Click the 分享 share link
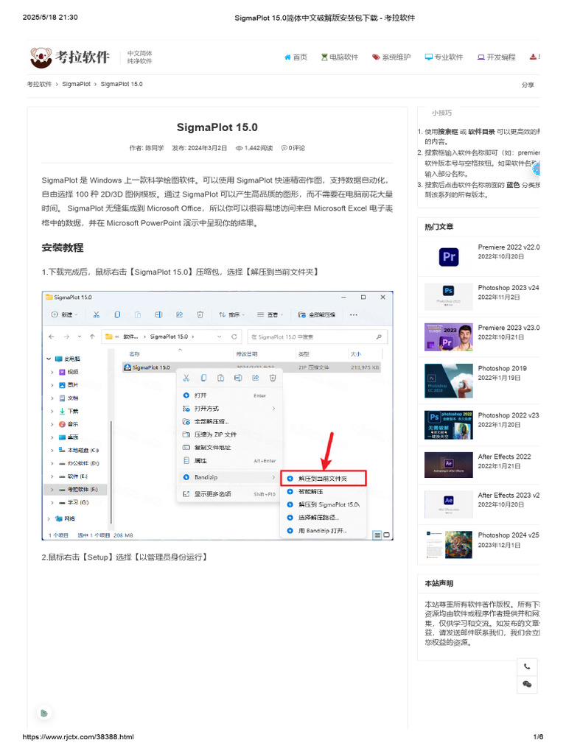 pyautogui.click(x=528, y=85)
